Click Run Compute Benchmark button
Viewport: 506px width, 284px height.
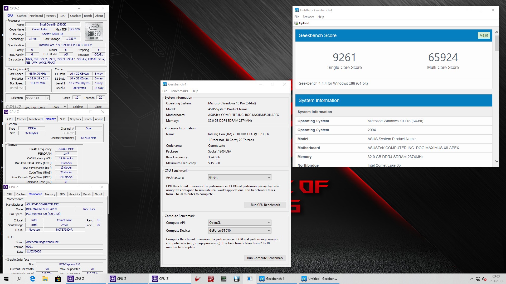265,258
